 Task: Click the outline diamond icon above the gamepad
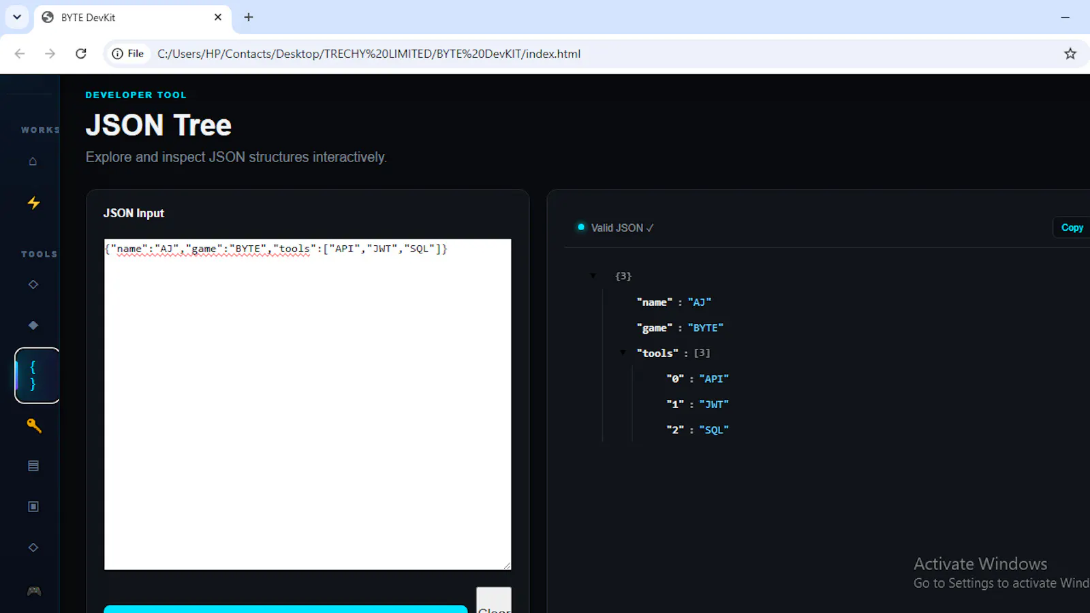33,548
